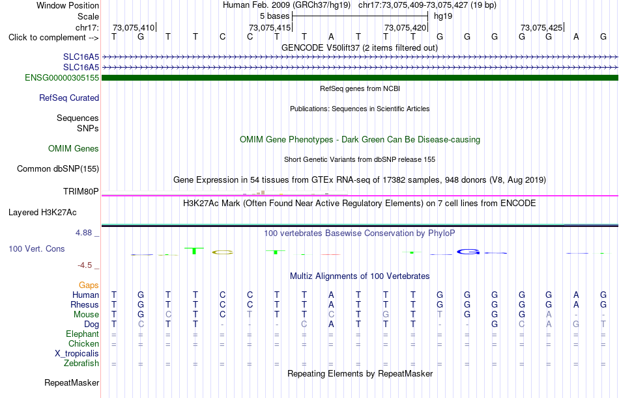Open the '100 vertebrates Basewise Conservation by PhyloP' title
This screenshot has height=398, width=619.
pos(360,233)
